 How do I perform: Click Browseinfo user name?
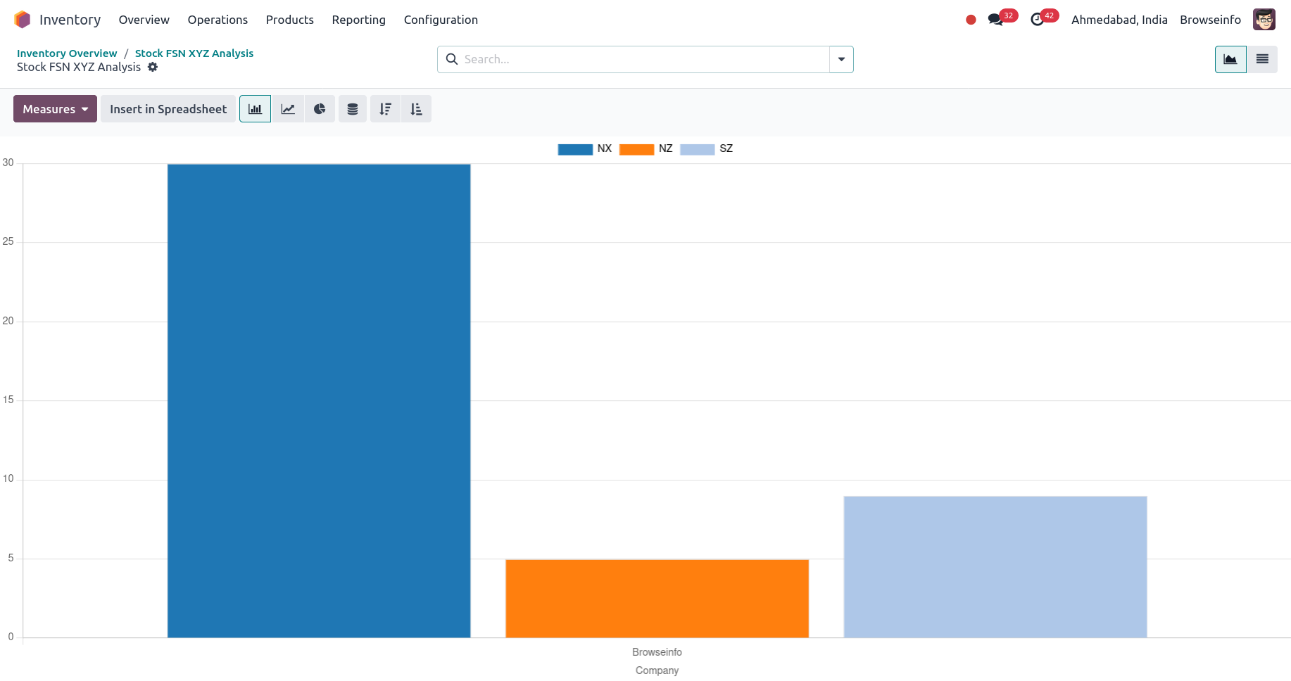point(1210,20)
